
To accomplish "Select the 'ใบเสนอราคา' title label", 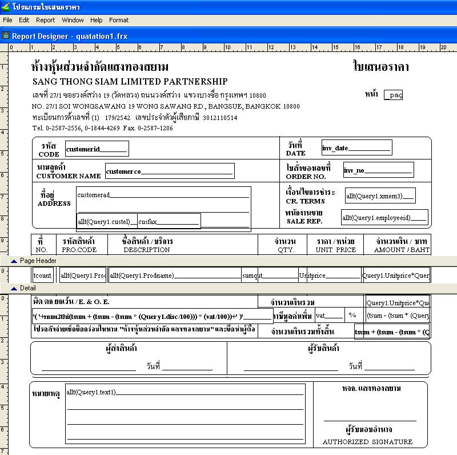I will click(x=381, y=66).
